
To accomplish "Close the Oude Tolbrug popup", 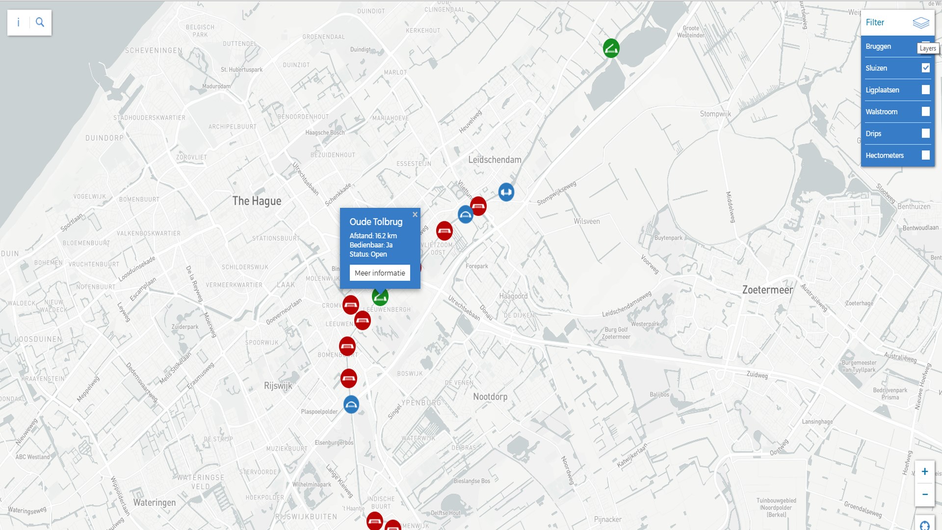I will click(415, 214).
